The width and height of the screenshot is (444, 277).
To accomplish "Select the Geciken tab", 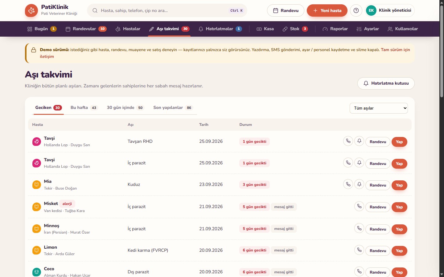I will click(48, 108).
